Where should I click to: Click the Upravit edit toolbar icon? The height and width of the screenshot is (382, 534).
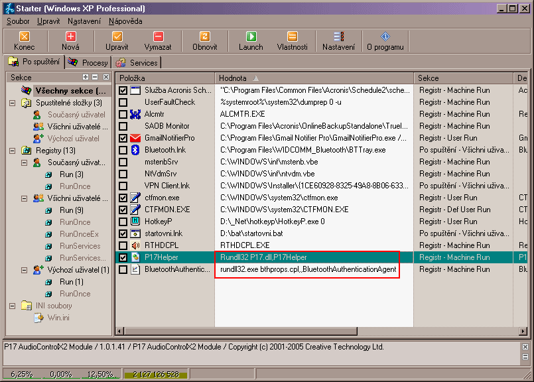[117, 36]
